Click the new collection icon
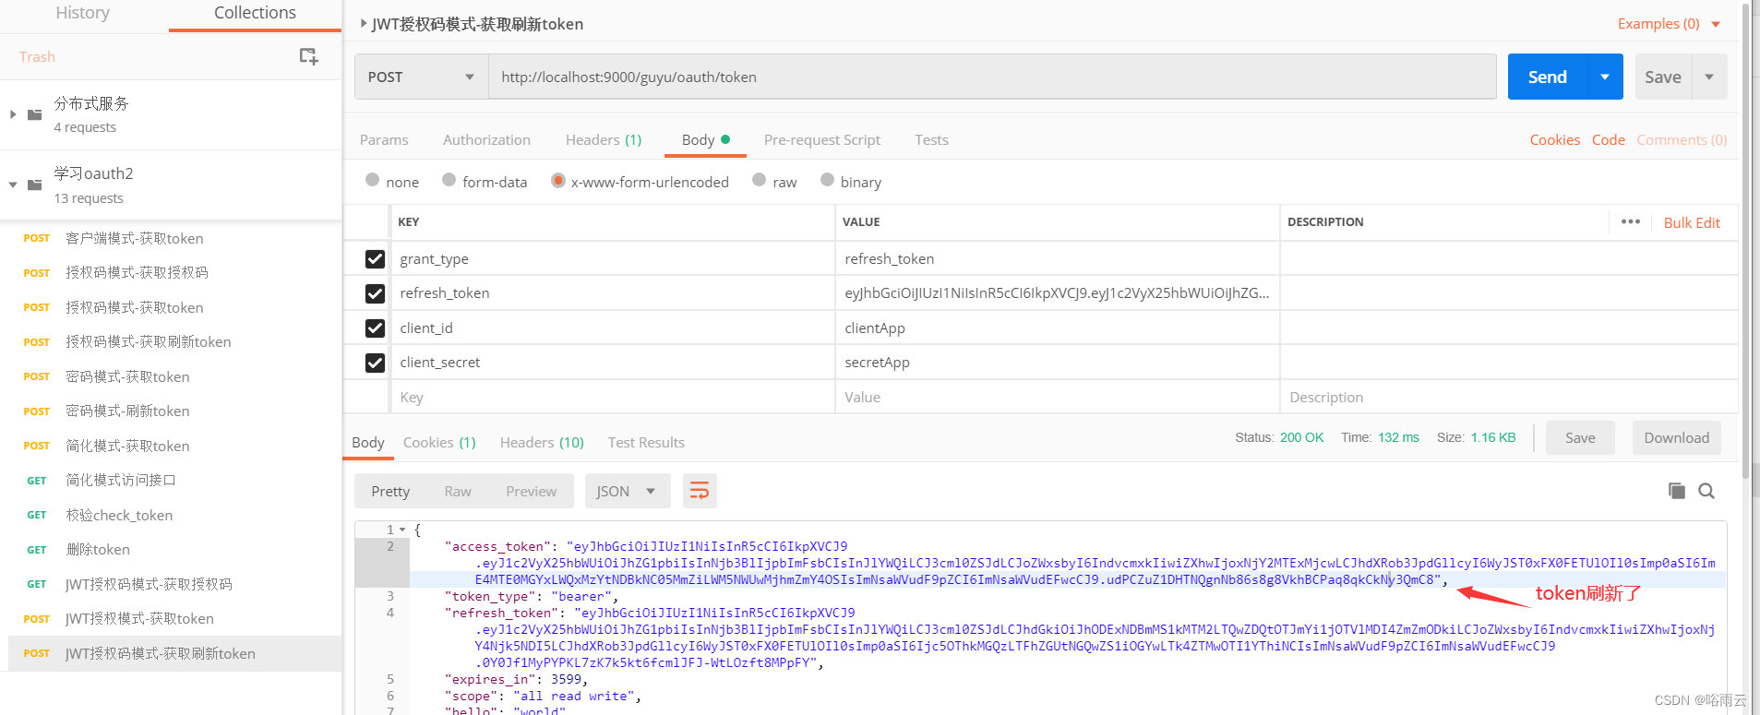1760x715 pixels. click(308, 56)
